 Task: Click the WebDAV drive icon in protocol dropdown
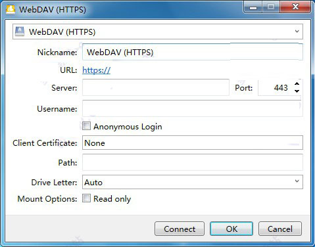coord(20,32)
